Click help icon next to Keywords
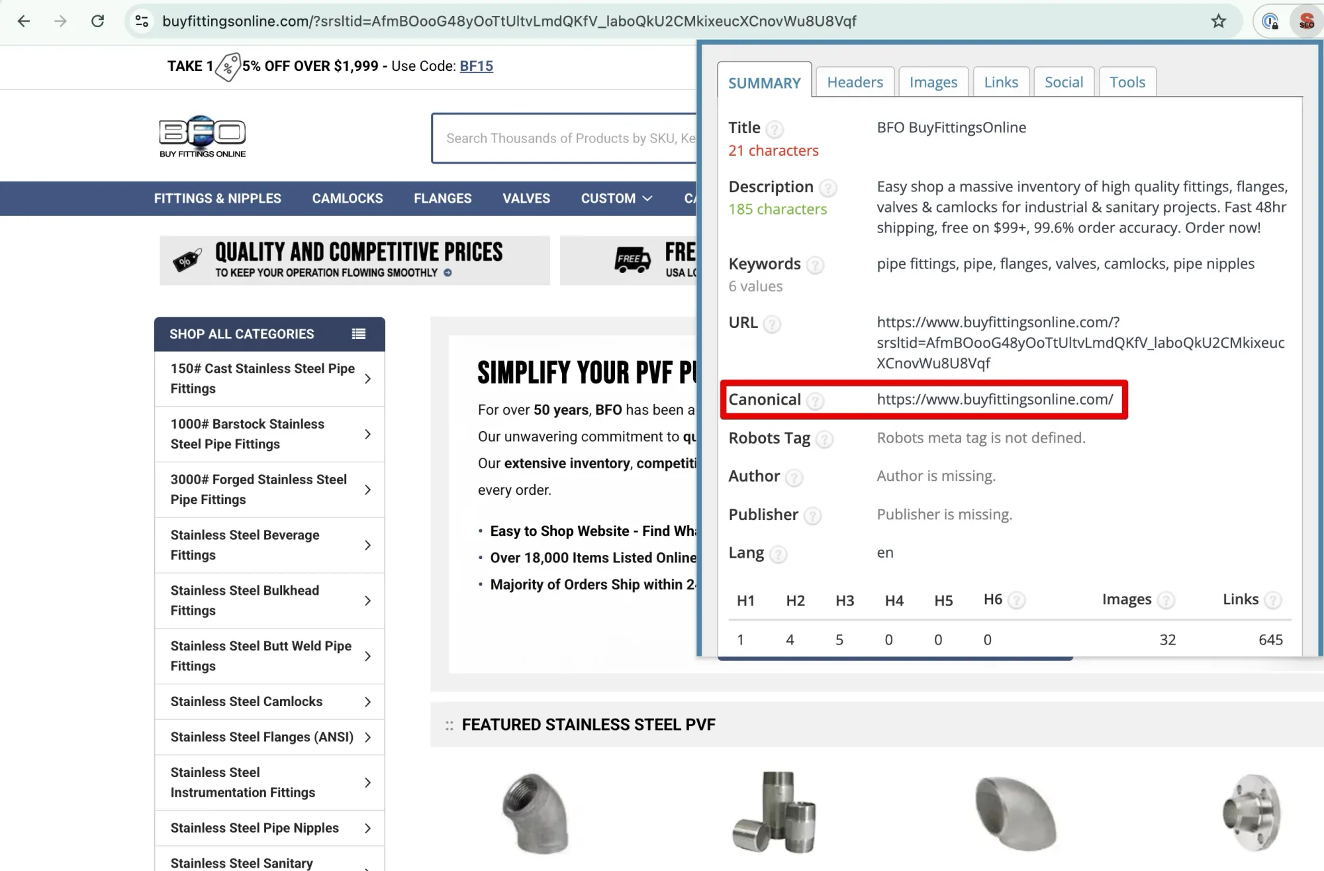Image resolution: width=1324 pixels, height=871 pixels. [x=815, y=265]
